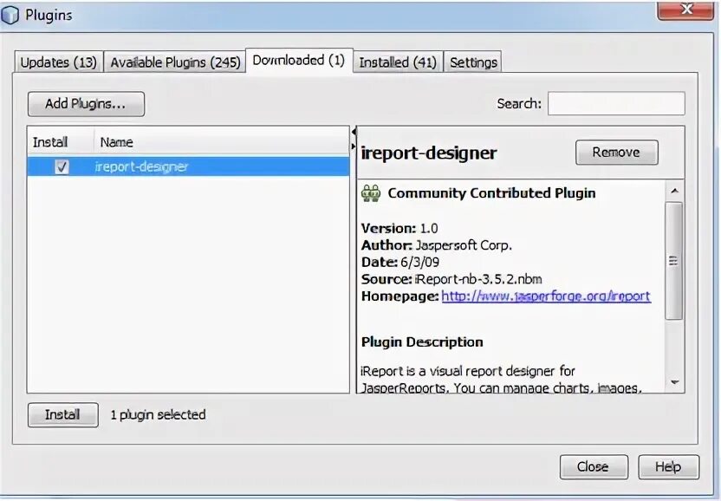The width and height of the screenshot is (721, 501).
Task: Click the Add Plugins... button
Action: point(86,104)
